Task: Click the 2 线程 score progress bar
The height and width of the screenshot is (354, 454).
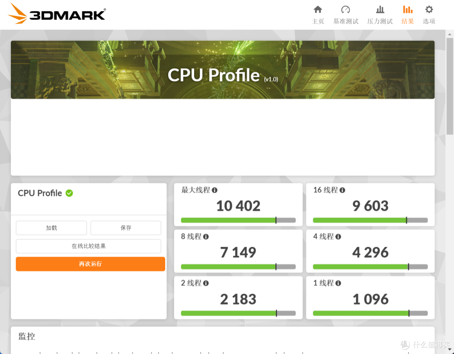Action: 238,314
